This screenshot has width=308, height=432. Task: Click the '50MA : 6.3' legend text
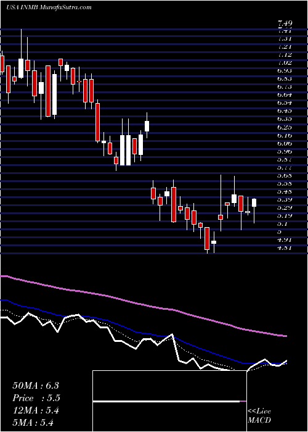pos(36,386)
